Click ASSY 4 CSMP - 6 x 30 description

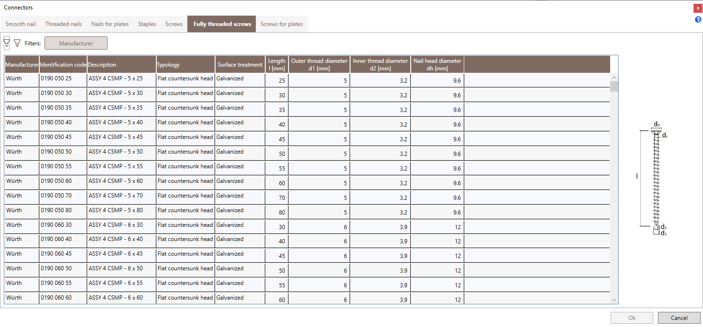[116, 225]
